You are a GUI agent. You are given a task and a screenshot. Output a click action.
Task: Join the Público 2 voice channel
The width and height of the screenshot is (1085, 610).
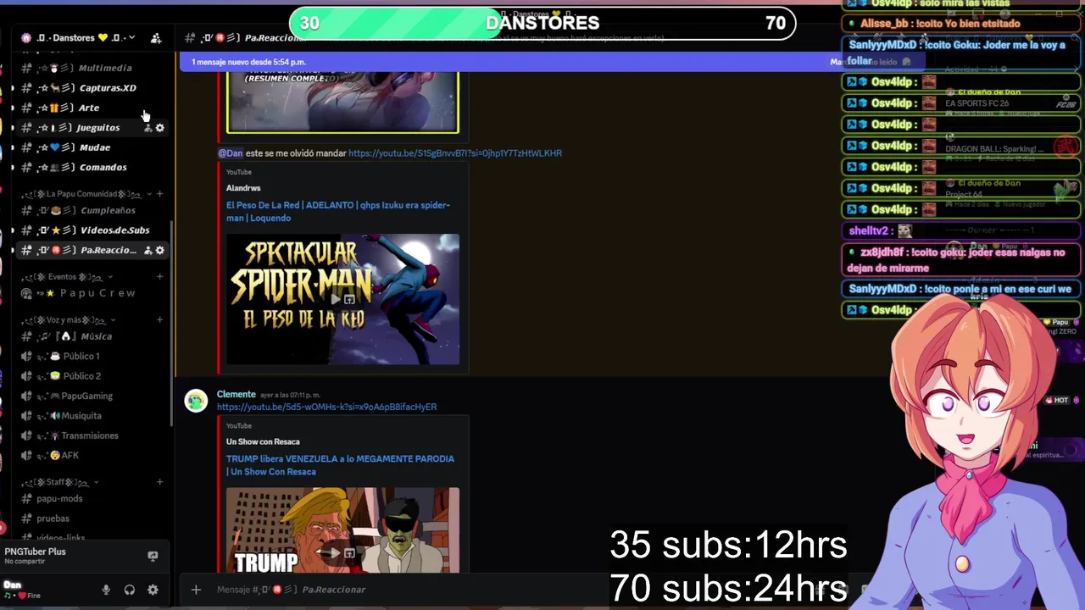pyautogui.click(x=92, y=376)
